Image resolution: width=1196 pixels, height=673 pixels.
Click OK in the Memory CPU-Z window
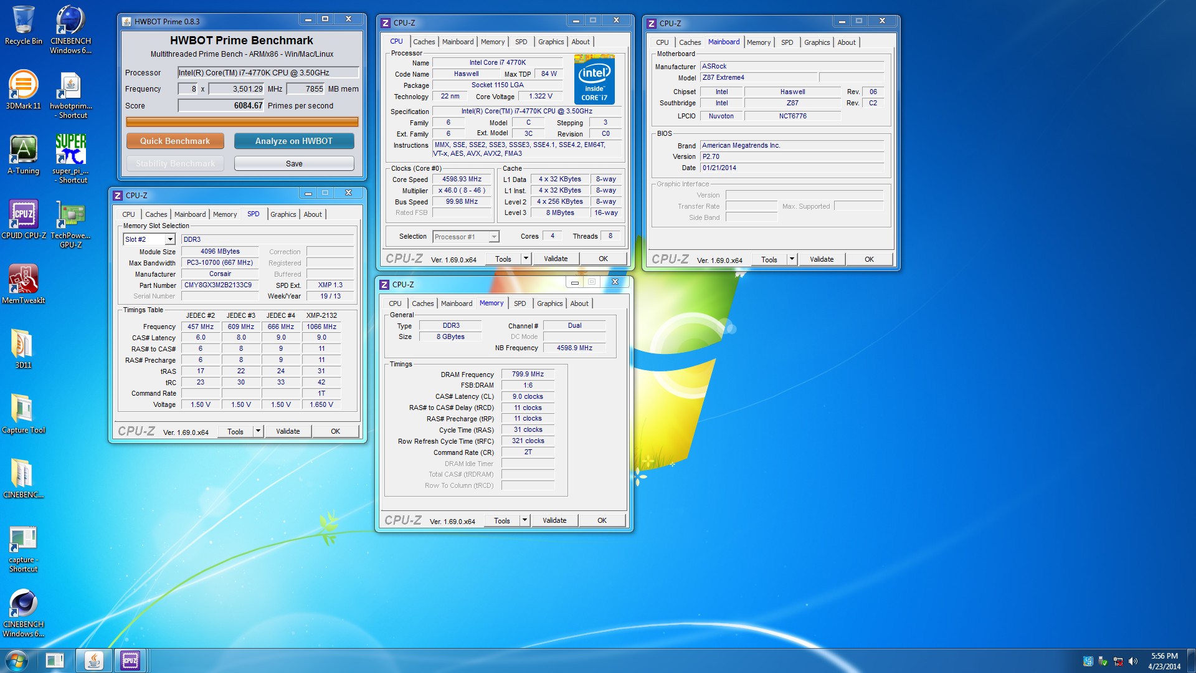[x=602, y=520]
